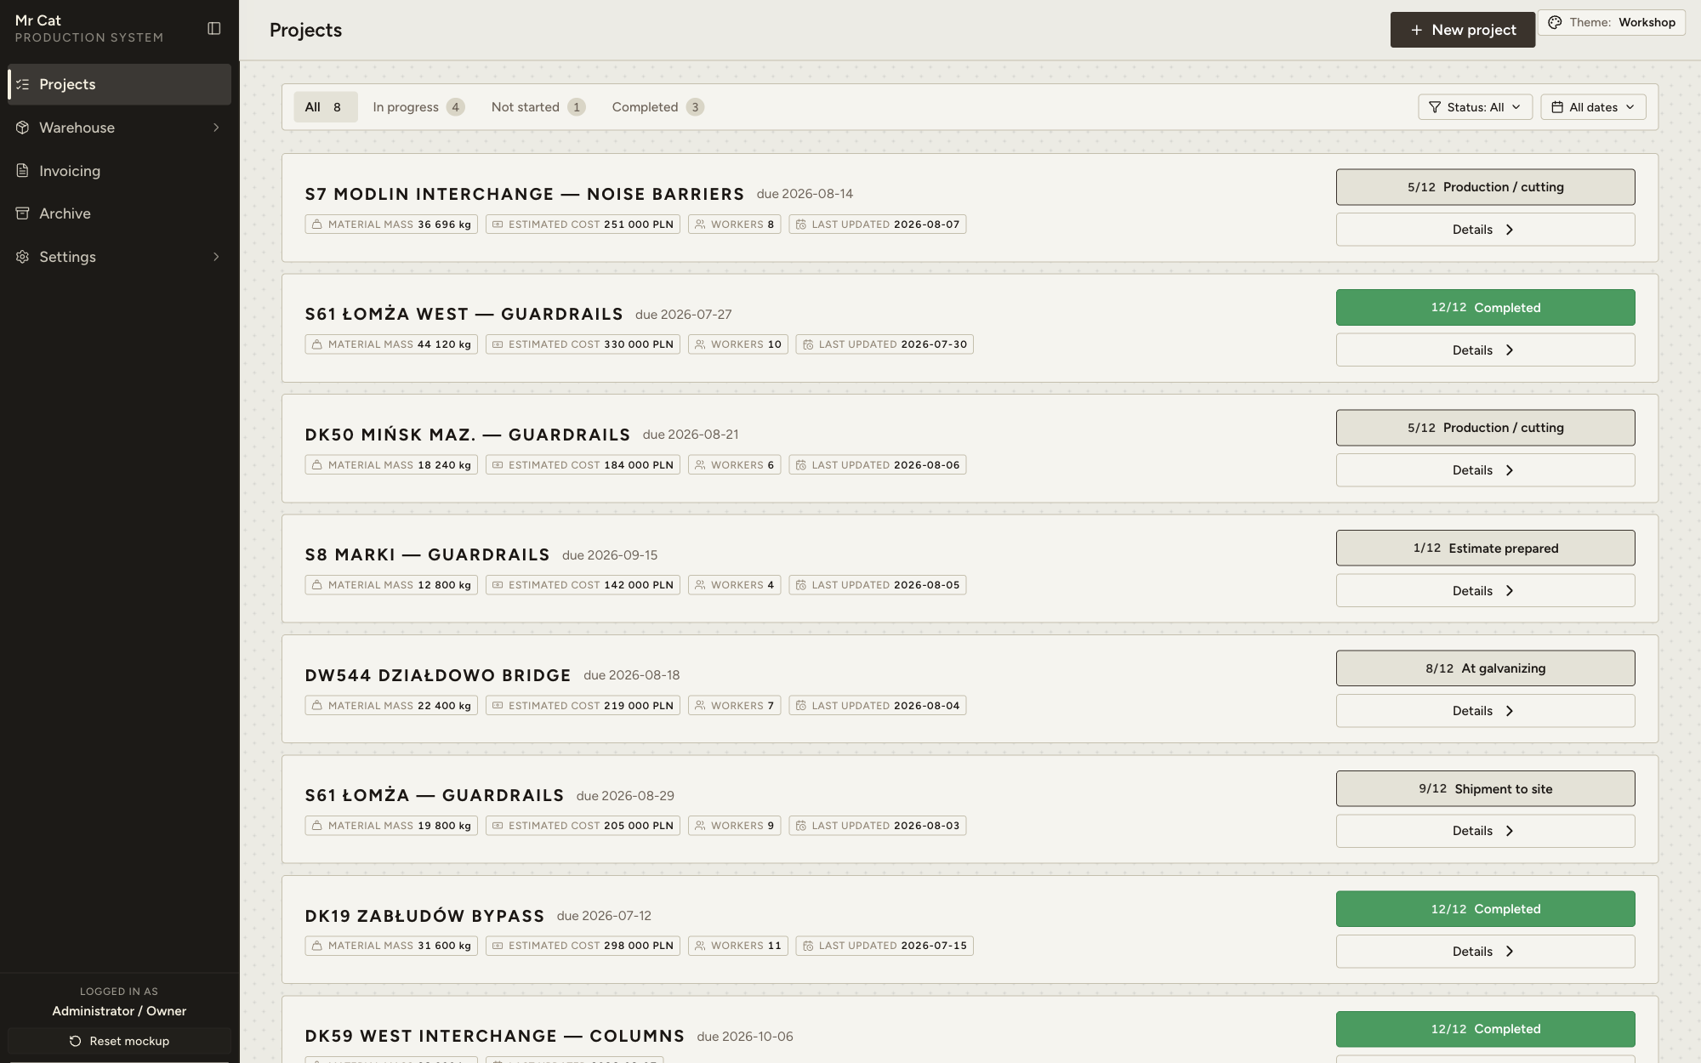
Task: Click the Settings gear icon
Action: pyautogui.click(x=23, y=257)
